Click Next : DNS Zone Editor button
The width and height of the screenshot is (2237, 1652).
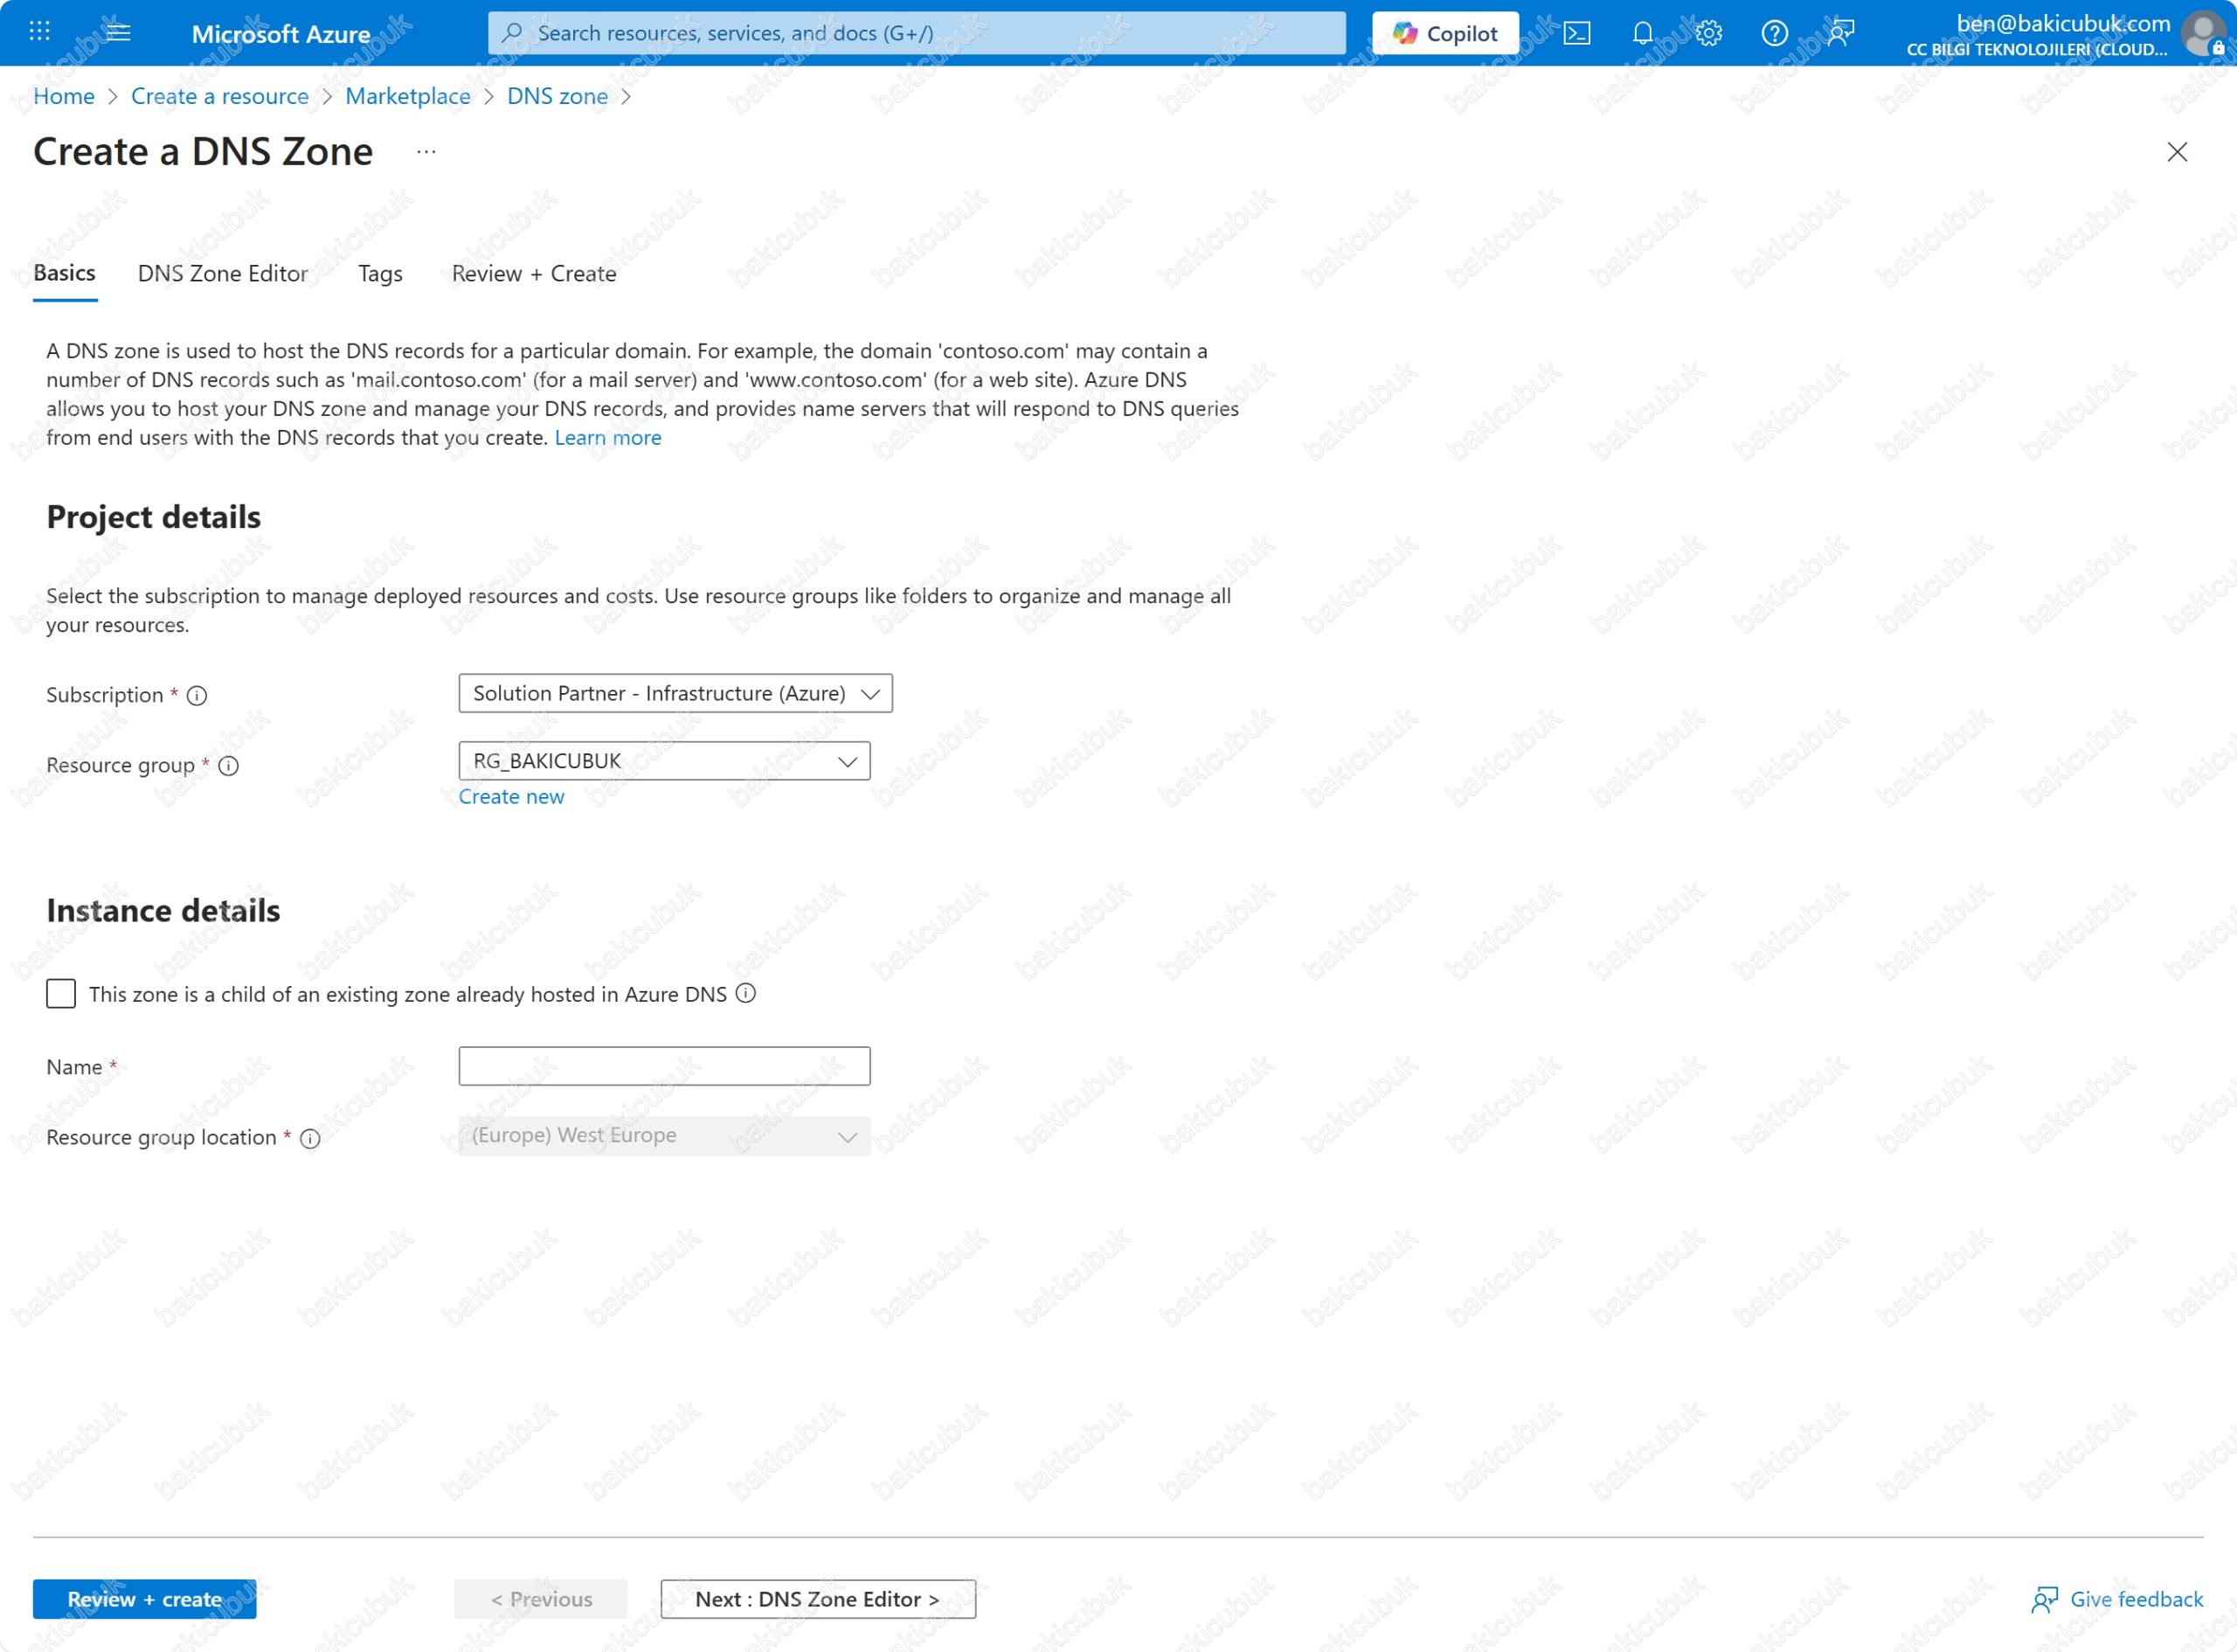coord(818,1599)
